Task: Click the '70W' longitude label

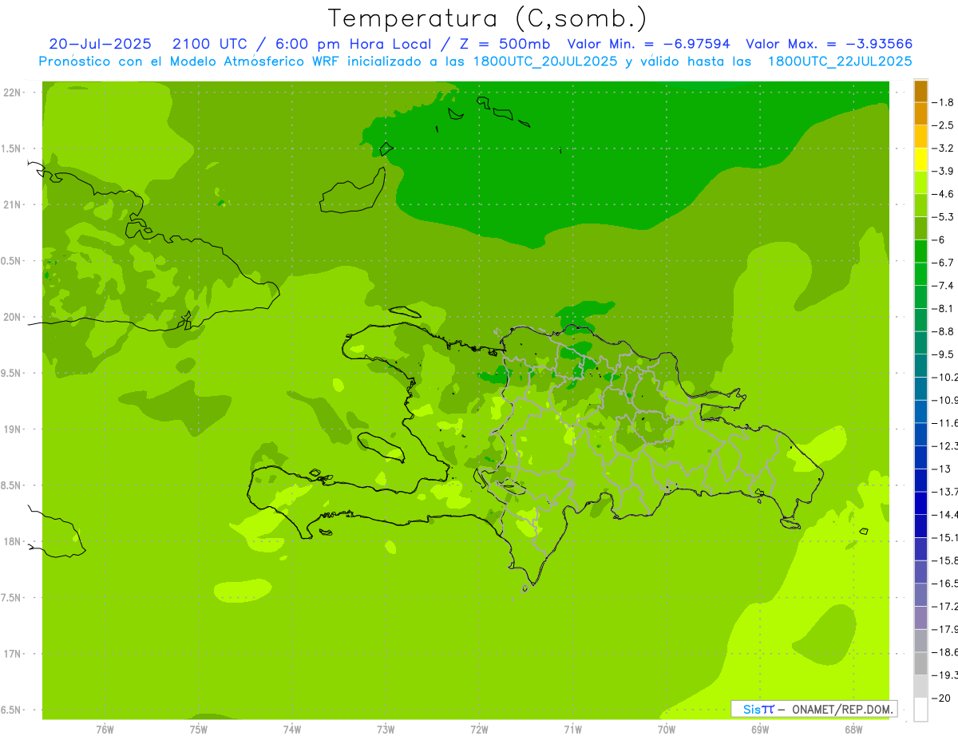Action: coord(667,729)
